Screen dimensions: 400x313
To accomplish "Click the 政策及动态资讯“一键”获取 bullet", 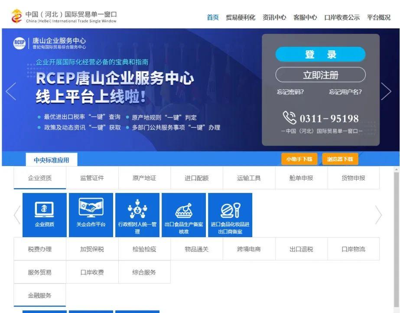I will (x=82, y=127).
